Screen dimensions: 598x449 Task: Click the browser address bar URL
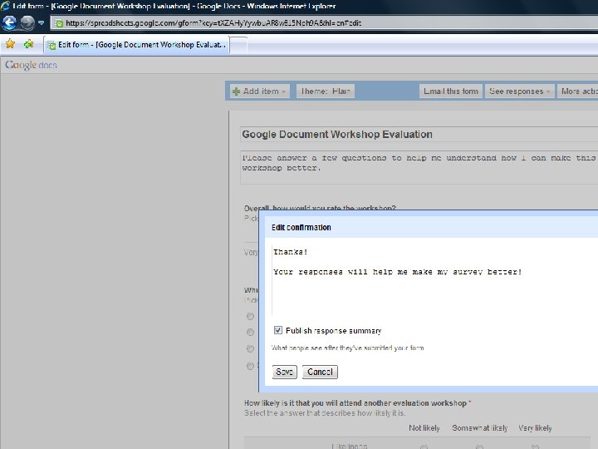coord(213,23)
